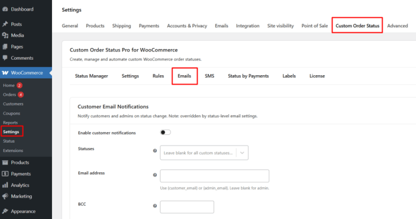Switch to the SMS sub-tab
Screen dimensions: 416x219
click(x=209, y=76)
